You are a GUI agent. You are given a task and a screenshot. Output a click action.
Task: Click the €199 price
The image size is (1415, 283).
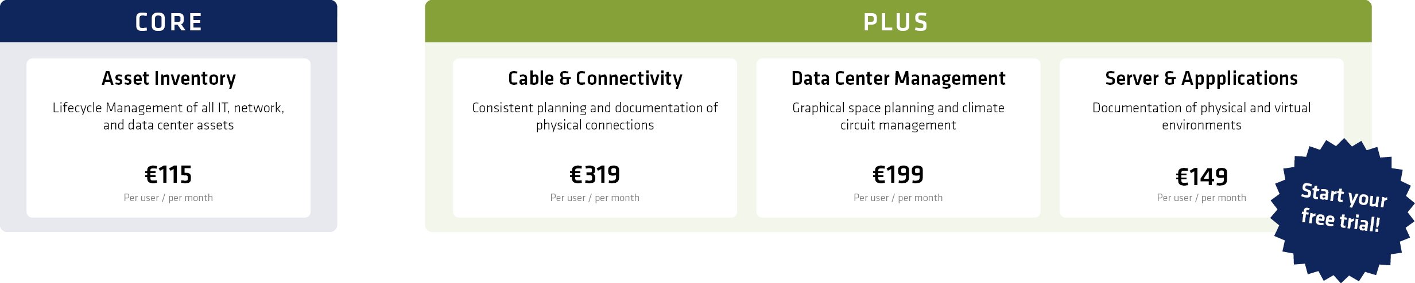pos(898,175)
